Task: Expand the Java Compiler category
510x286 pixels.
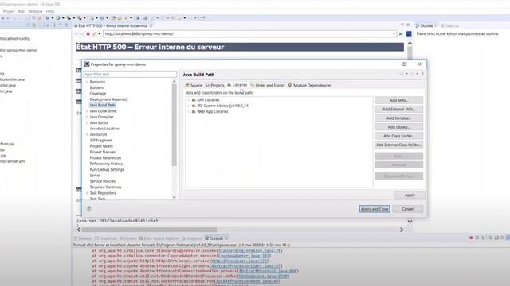Action: point(87,117)
